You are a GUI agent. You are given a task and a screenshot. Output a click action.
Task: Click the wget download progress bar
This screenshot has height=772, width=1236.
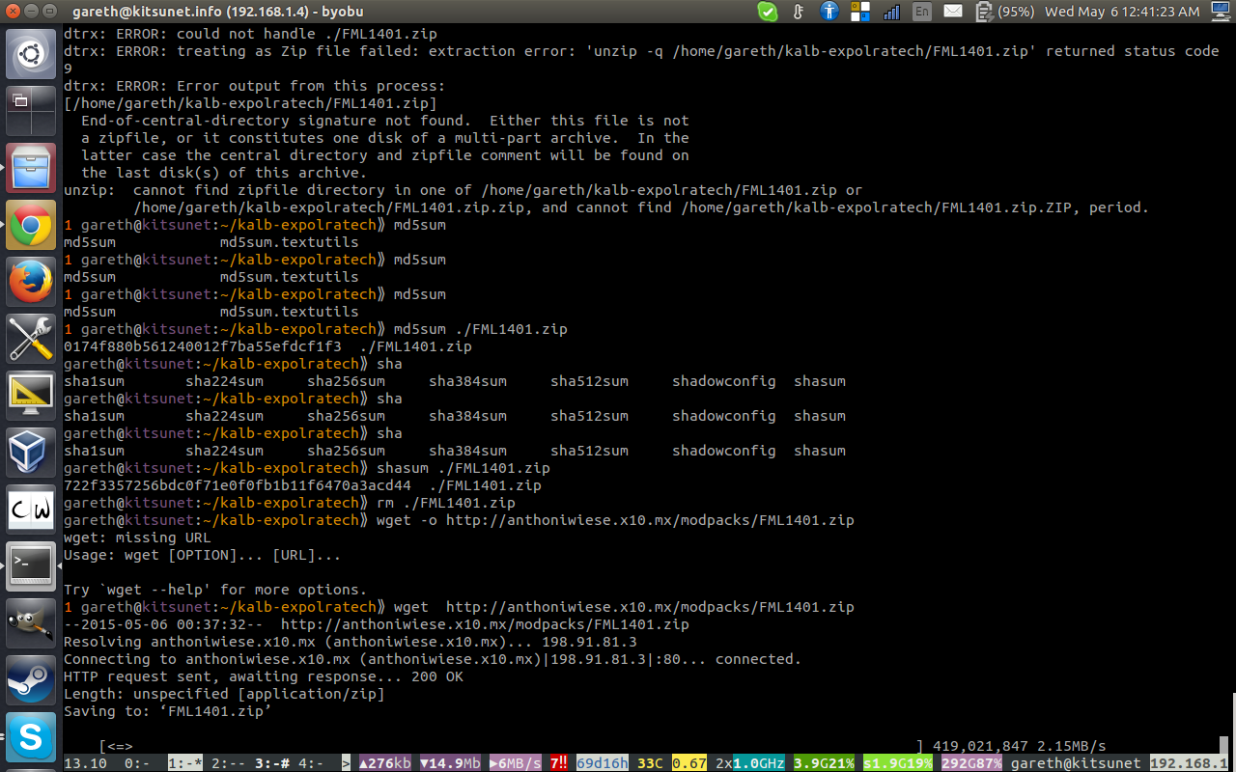click(512, 746)
